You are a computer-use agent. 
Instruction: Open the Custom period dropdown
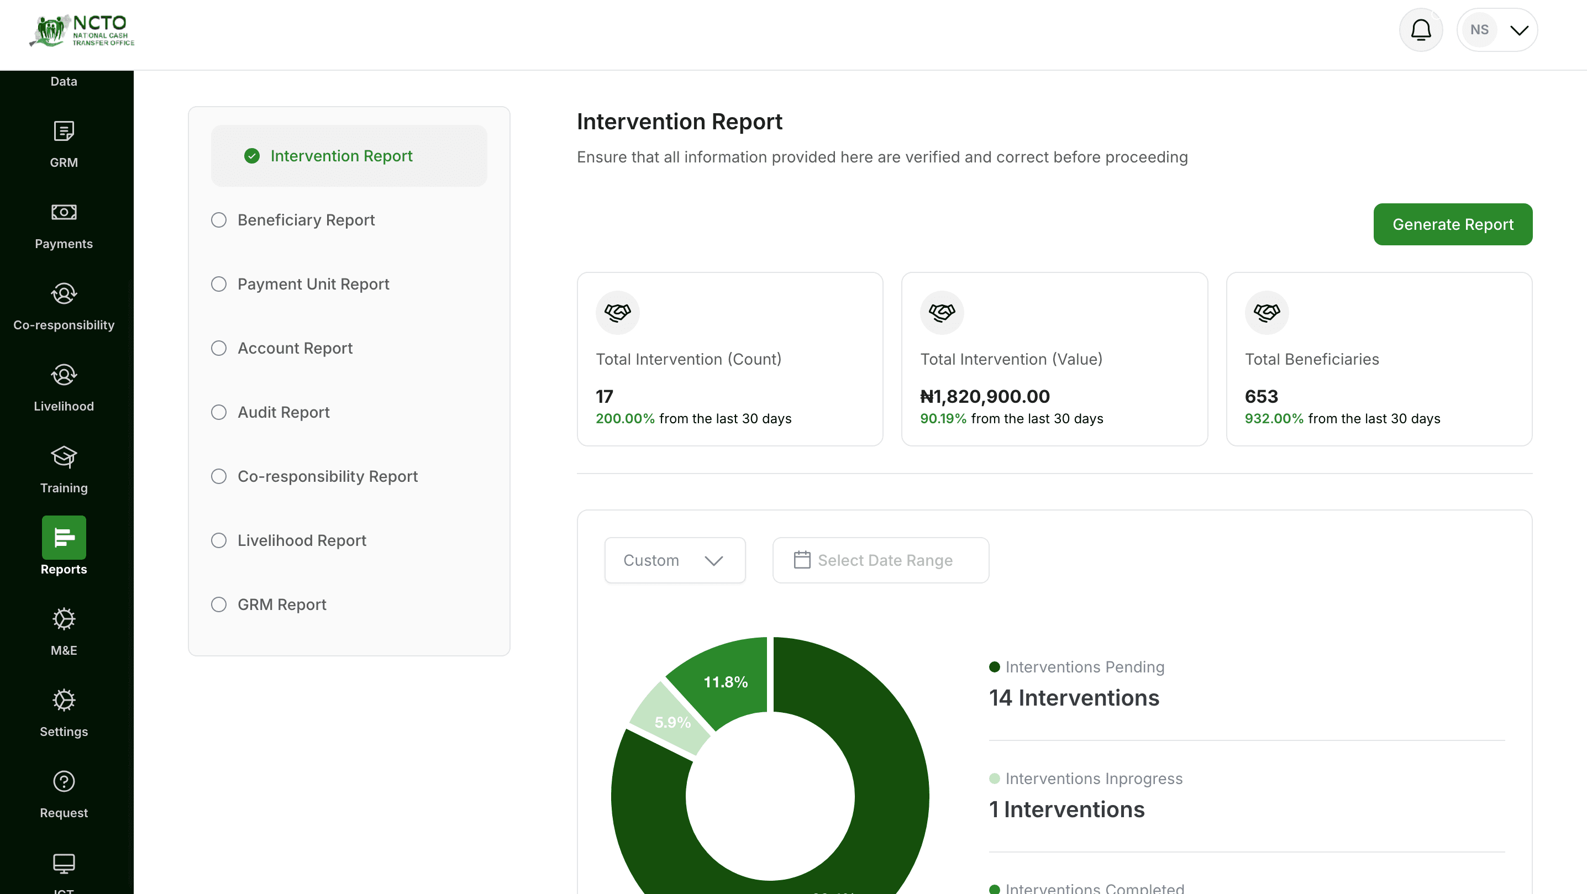675,560
